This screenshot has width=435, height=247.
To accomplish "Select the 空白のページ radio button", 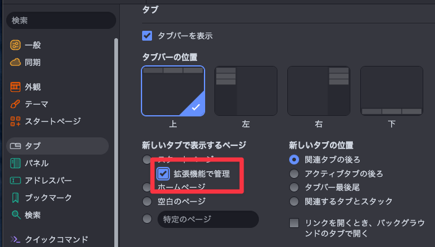I will (x=147, y=201).
